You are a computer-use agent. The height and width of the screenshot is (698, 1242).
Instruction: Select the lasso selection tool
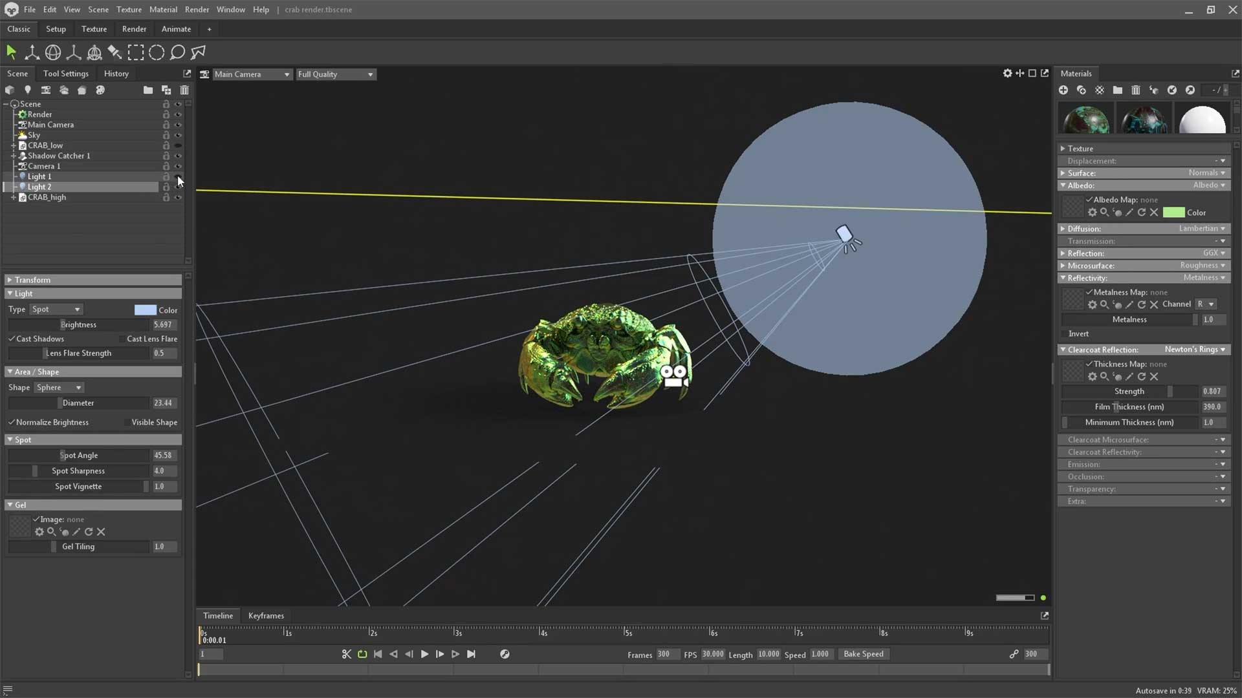177,52
